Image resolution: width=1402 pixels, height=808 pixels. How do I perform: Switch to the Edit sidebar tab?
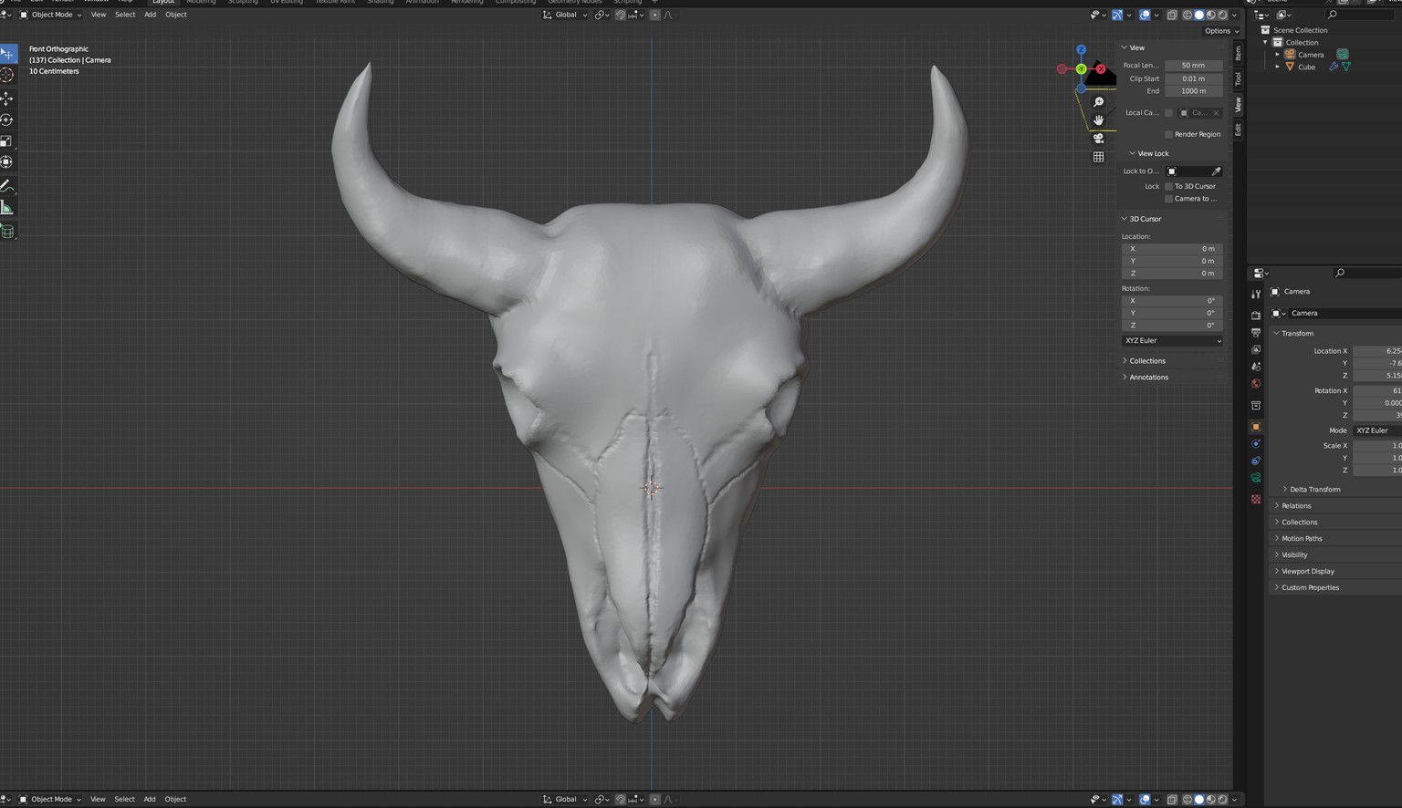(1239, 129)
